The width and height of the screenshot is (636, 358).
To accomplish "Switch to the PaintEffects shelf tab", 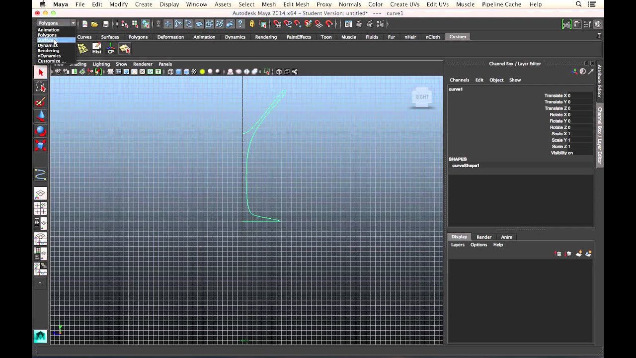I will (x=299, y=37).
